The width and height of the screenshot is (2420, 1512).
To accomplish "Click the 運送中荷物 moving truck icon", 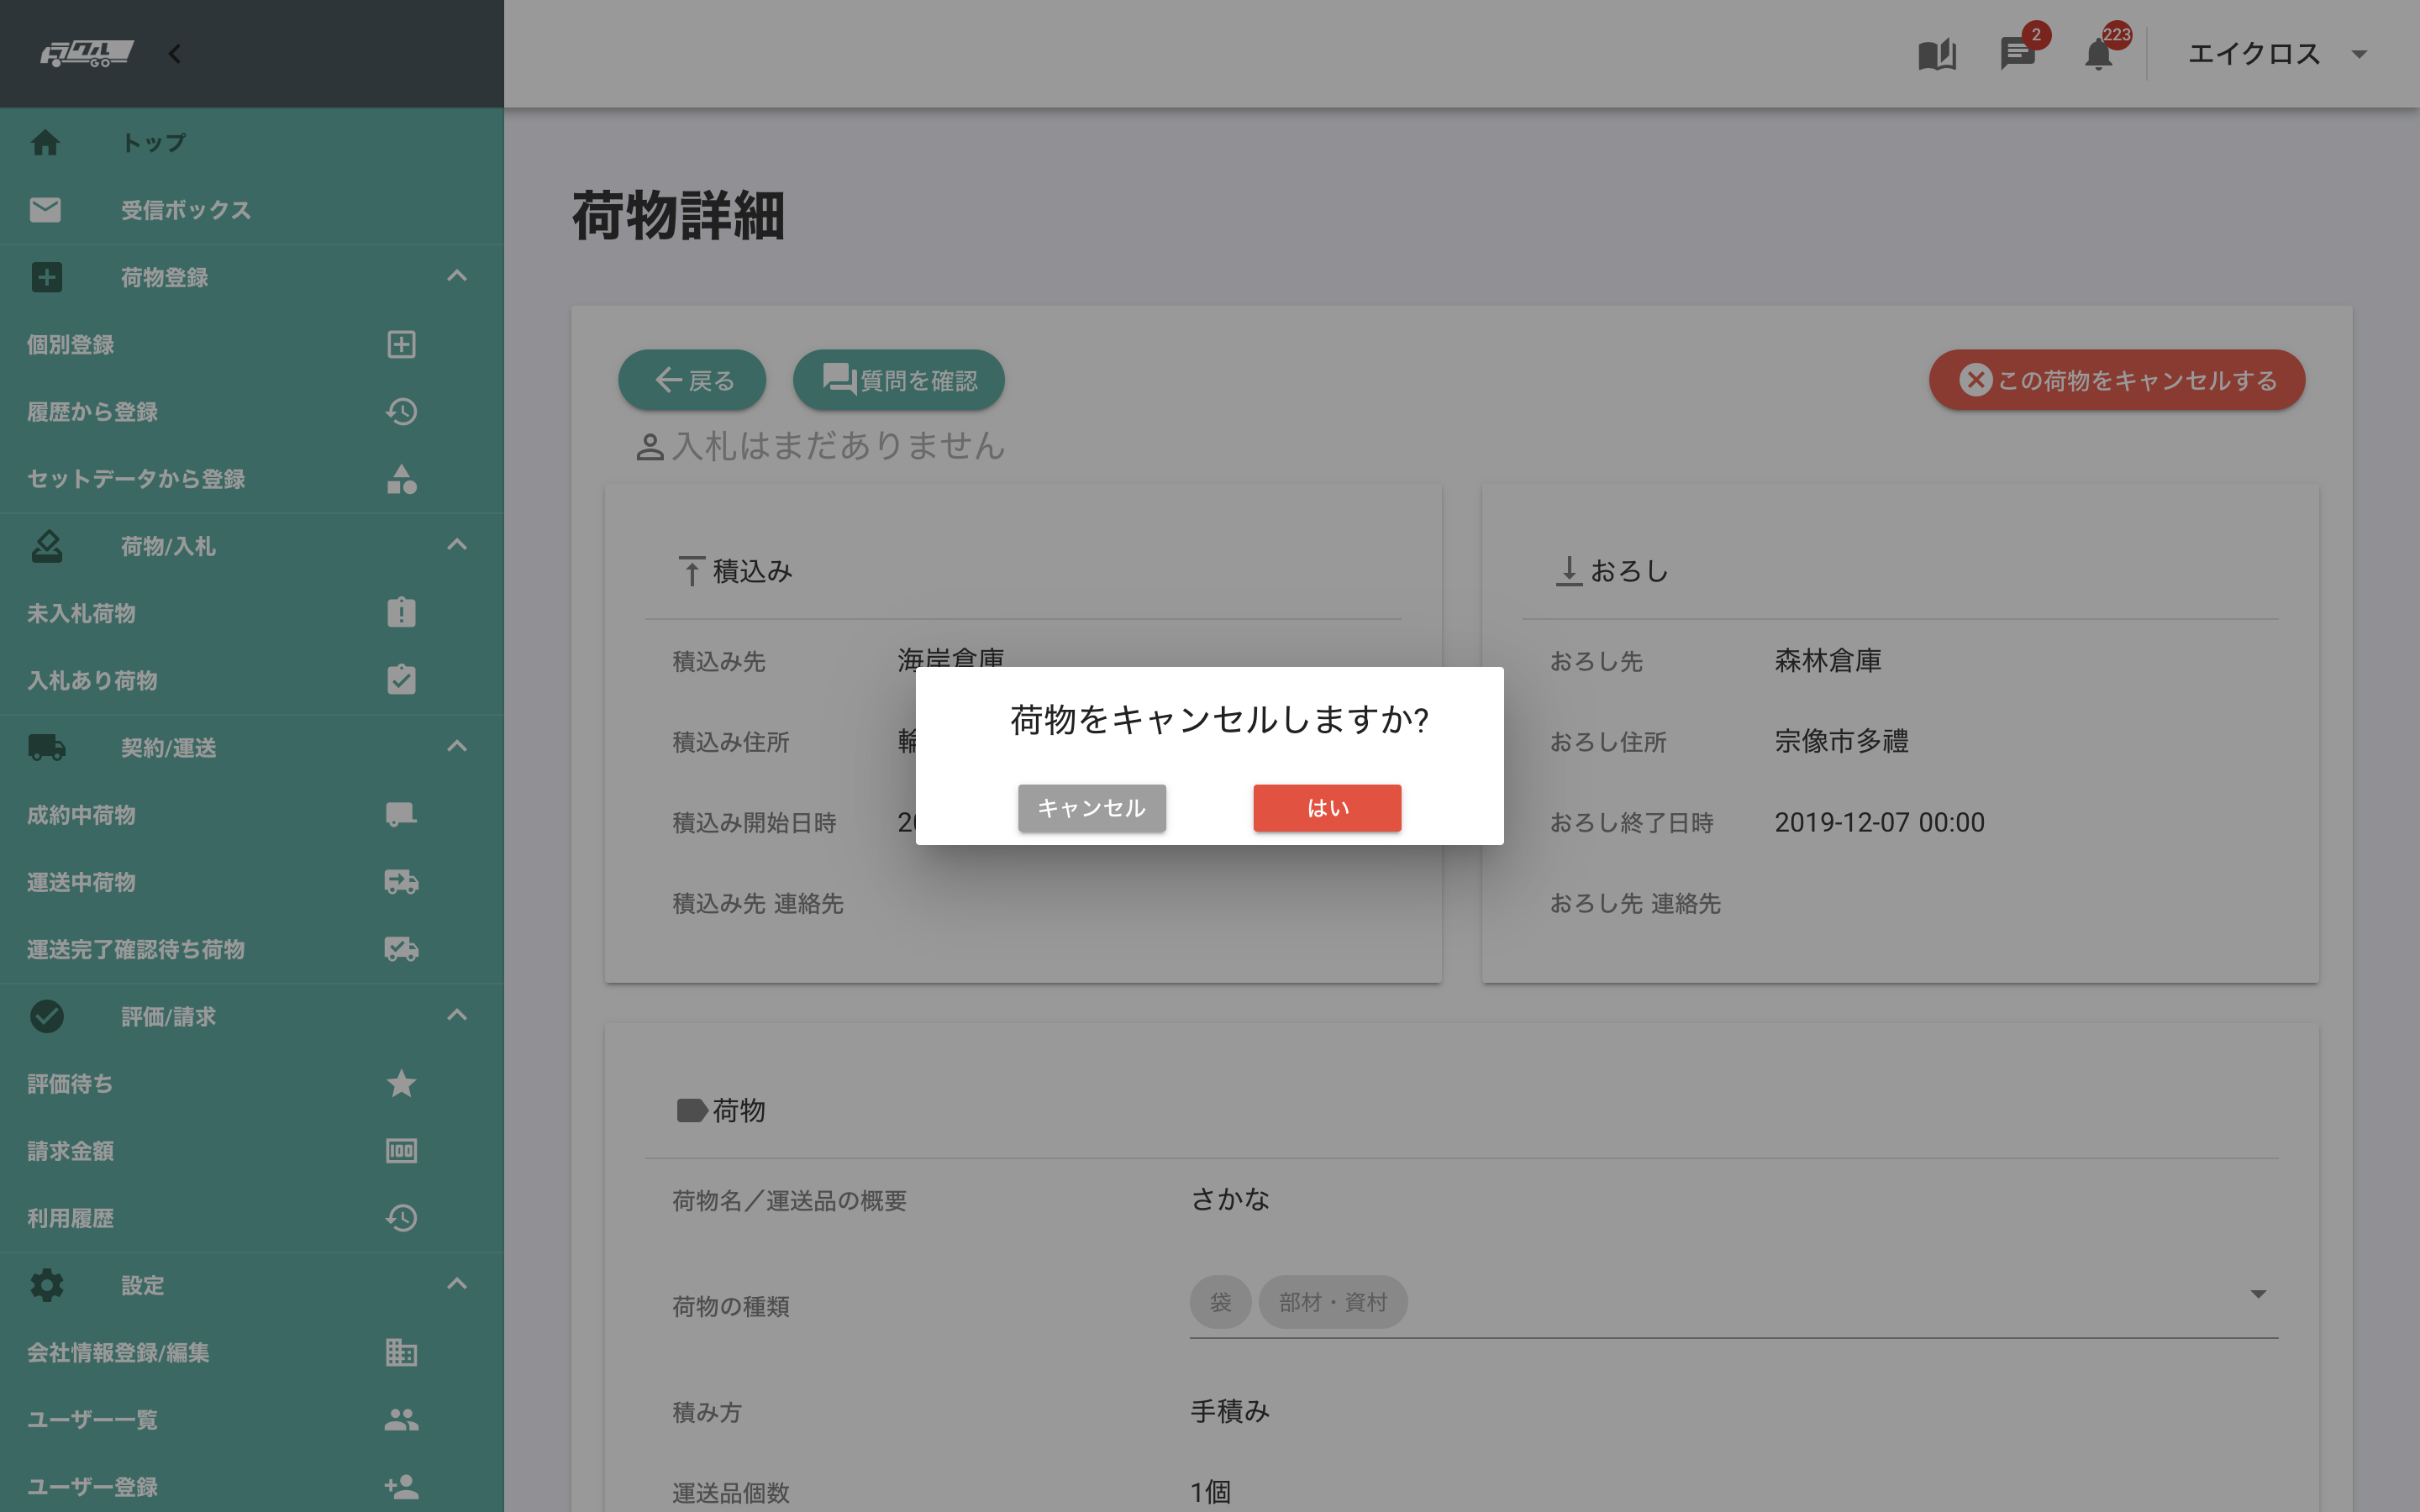I will point(401,881).
